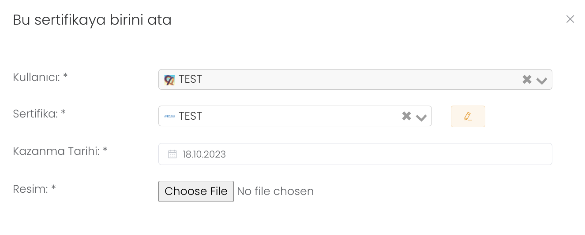Viewport: 585px width, 235px height.
Task: Click the Kazanma Tarihi label
Action: point(60,151)
